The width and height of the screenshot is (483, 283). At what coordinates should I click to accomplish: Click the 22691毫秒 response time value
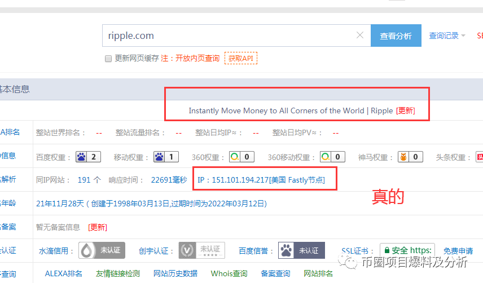click(x=169, y=180)
